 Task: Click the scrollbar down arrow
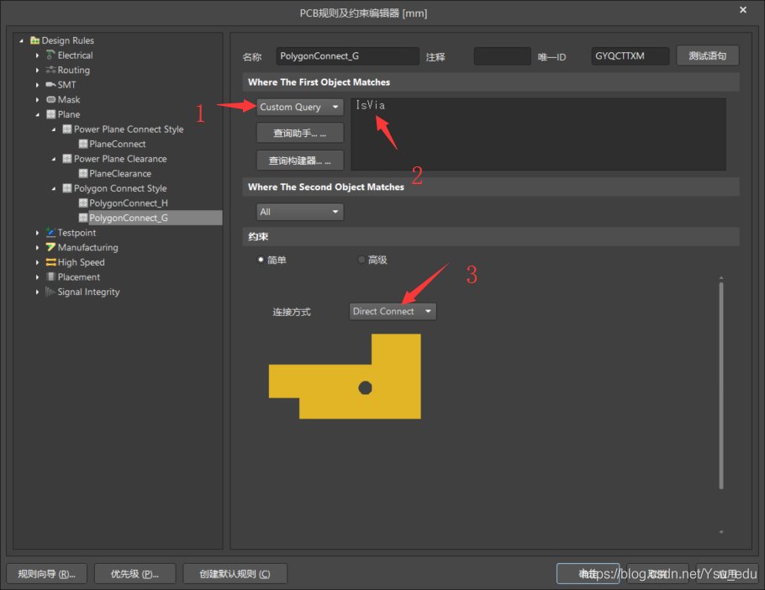721,532
